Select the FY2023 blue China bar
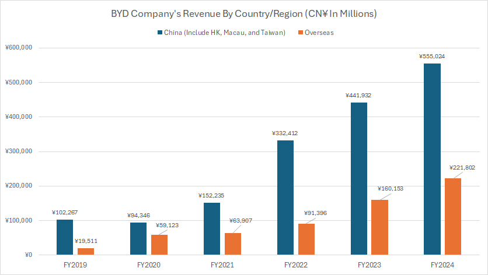This screenshot has height=275, width=488. pos(359,179)
